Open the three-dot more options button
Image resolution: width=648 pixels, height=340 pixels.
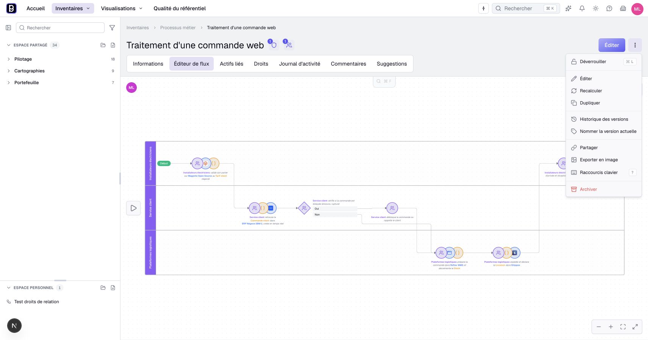pyautogui.click(x=635, y=45)
